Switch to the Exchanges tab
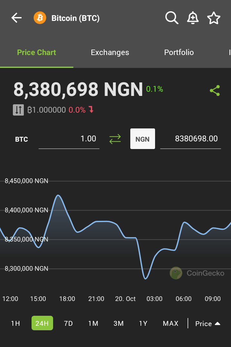The image size is (231, 347). pos(110,52)
